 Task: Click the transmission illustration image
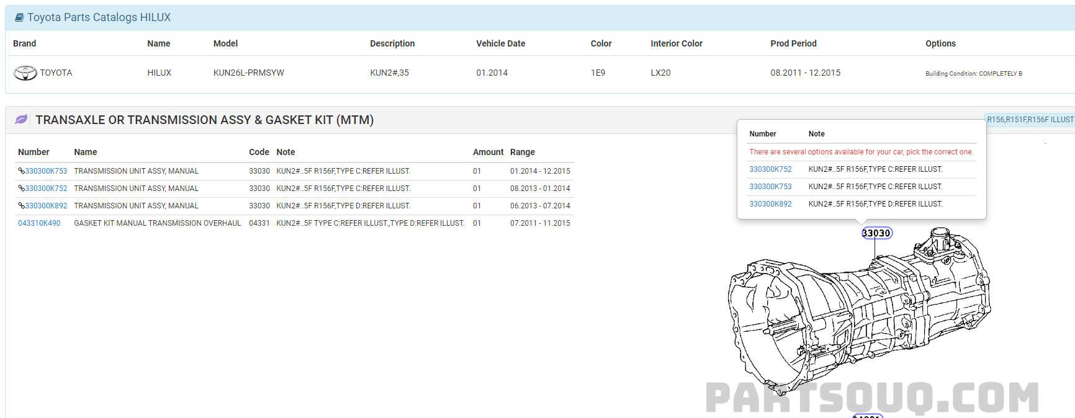coord(860,310)
